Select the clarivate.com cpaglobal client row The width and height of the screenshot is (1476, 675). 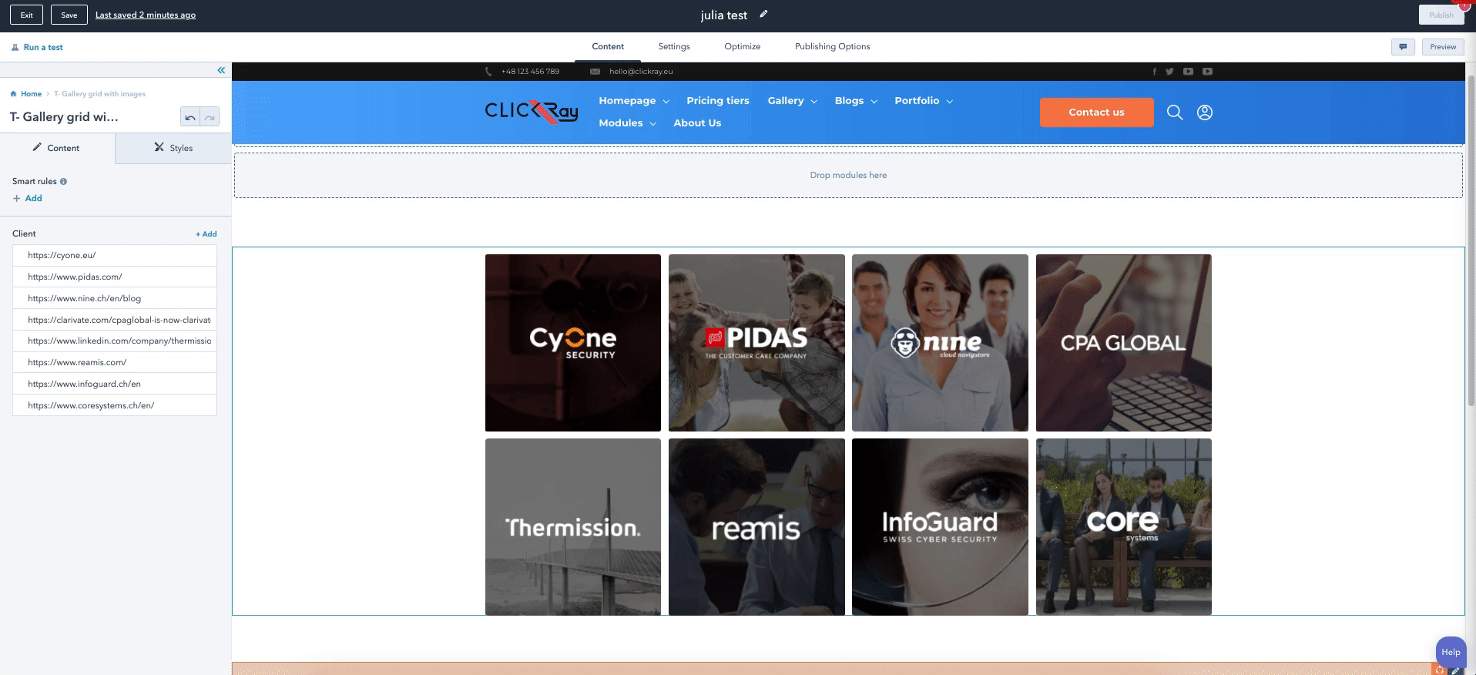(x=115, y=320)
